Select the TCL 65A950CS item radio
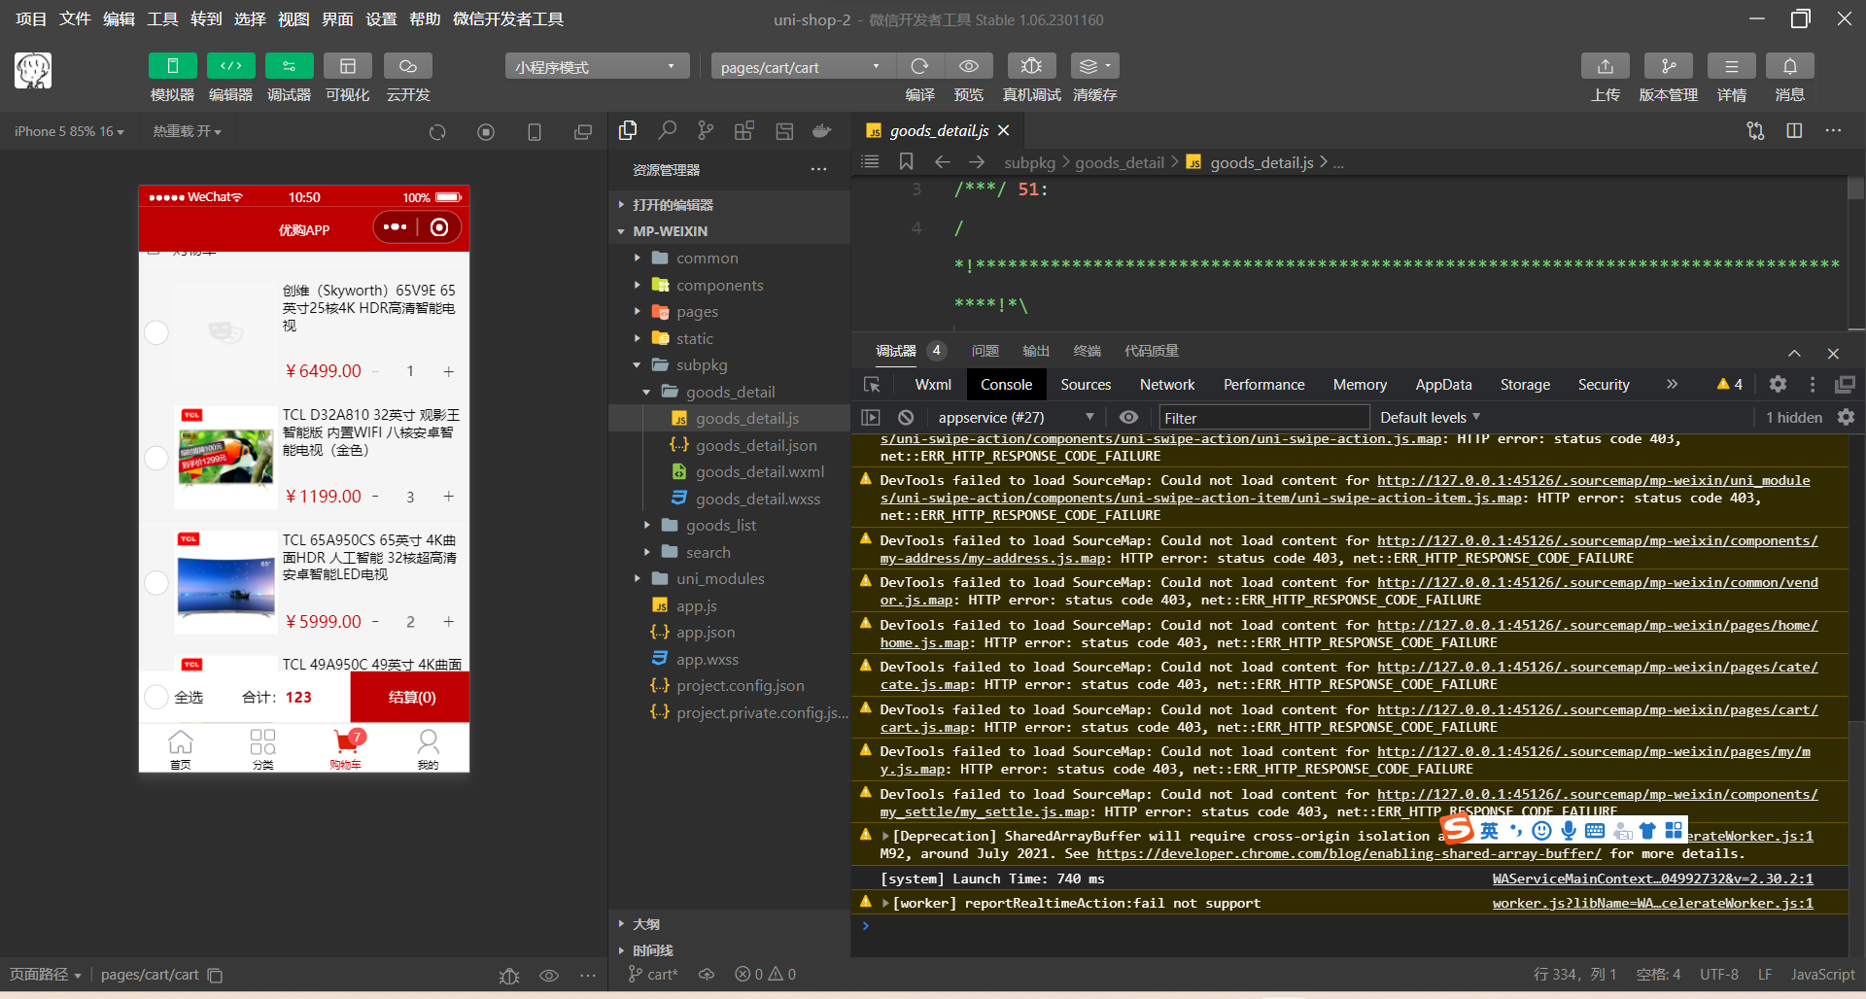1866x999 pixels. tap(156, 582)
